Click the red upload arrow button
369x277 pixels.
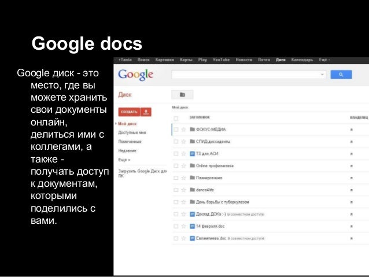(146, 112)
